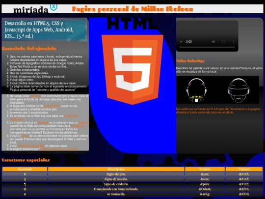Click the right helmet image
The image size is (265, 199).
(238, 90)
